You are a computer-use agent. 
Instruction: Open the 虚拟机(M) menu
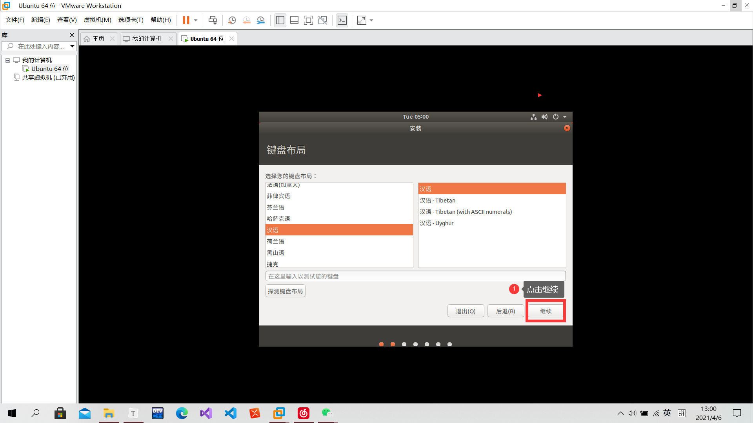click(x=97, y=20)
